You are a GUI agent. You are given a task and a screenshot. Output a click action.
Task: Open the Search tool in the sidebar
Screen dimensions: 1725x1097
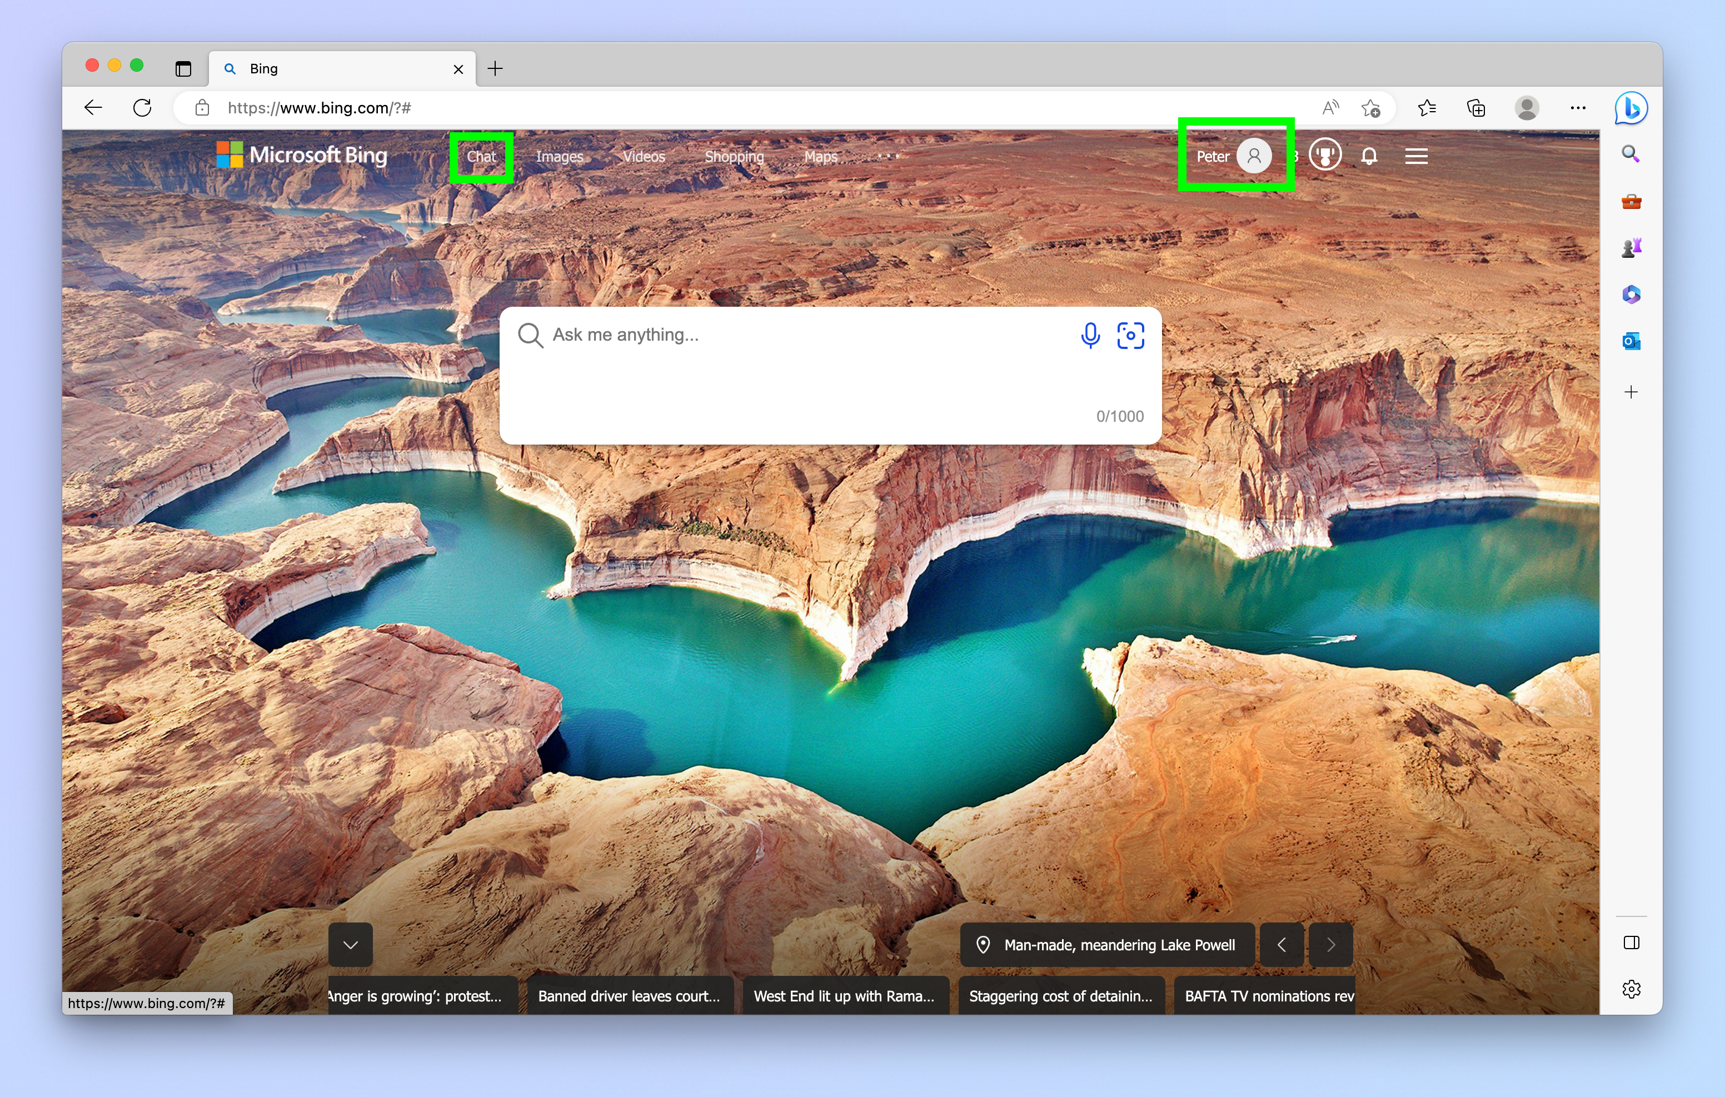pyautogui.click(x=1631, y=154)
